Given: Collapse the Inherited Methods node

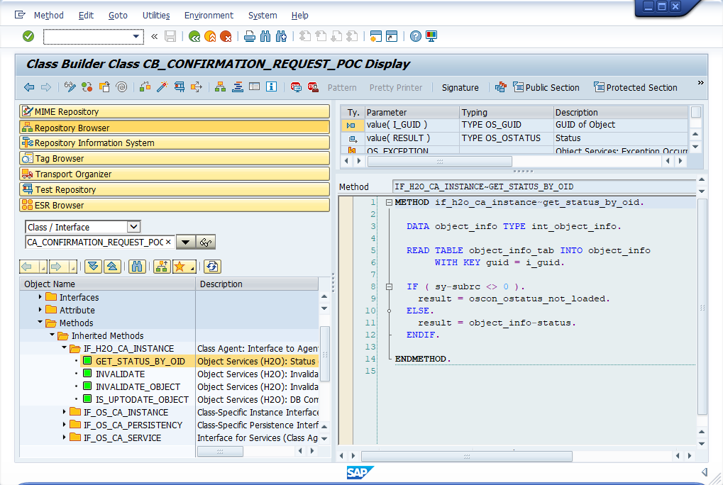Looking at the screenshot, I should pyautogui.click(x=52, y=335).
